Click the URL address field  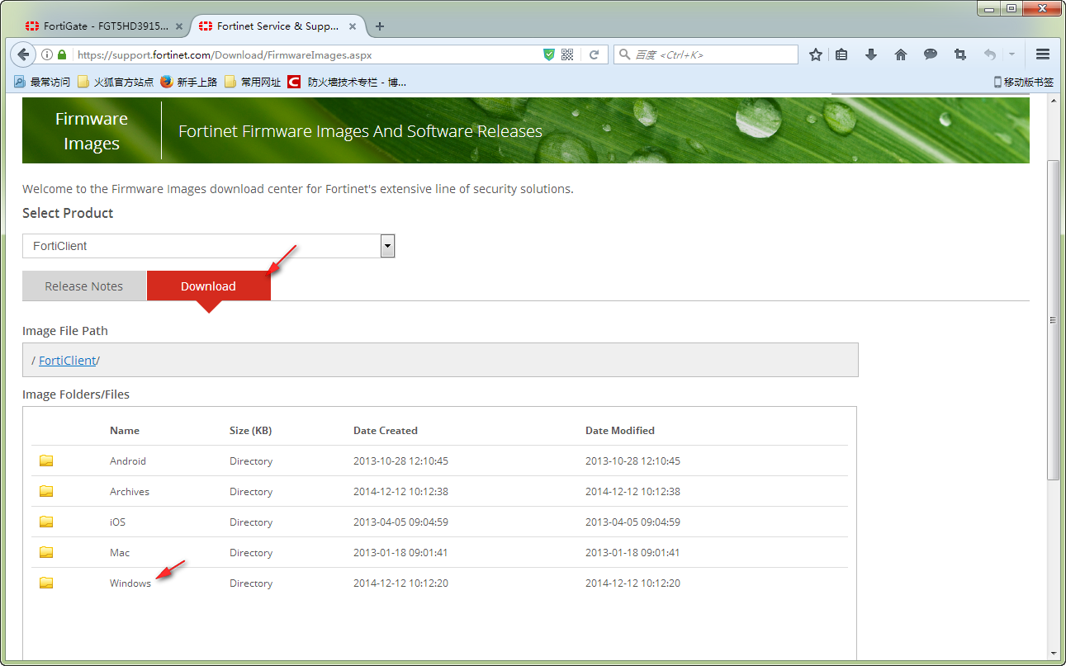(306, 54)
